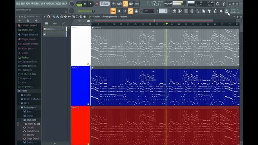The height and width of the screenshot is (145, 258).
Task: Select Pattern 1 in the picker
Action: tap(55, 29)
